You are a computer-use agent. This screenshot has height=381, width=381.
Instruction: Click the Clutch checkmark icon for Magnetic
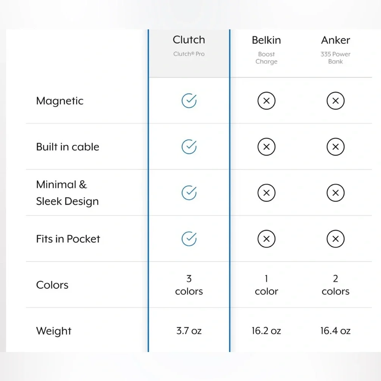tap(189, 101)
